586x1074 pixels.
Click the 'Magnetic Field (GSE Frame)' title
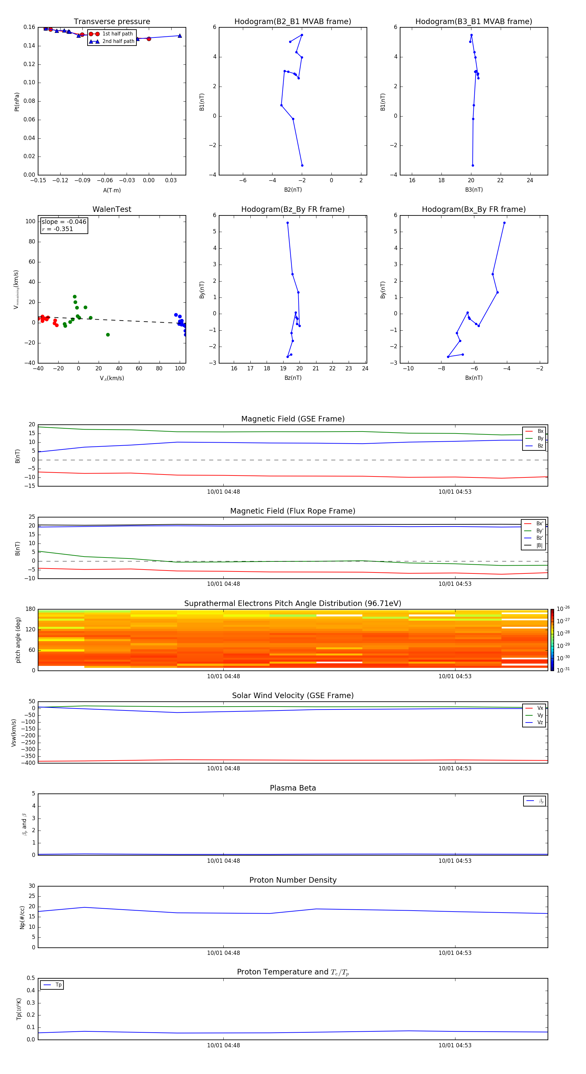293,419
